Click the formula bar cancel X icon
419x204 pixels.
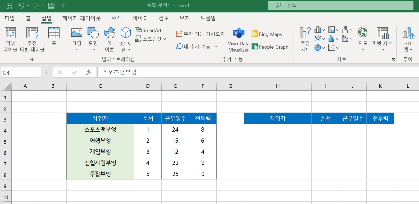60,72
